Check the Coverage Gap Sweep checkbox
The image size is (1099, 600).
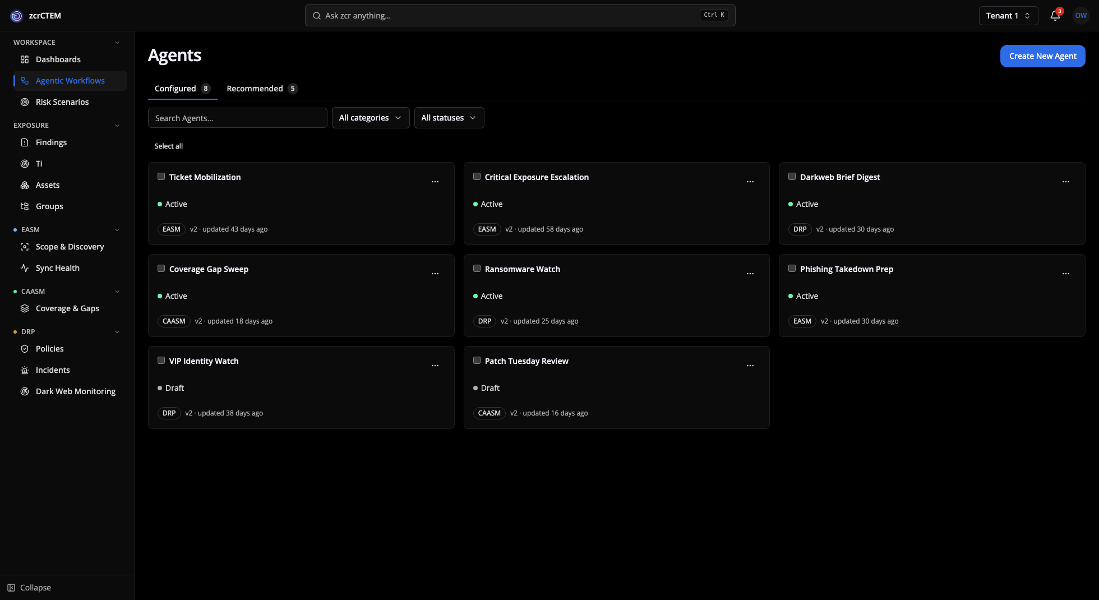click(161, 269)
